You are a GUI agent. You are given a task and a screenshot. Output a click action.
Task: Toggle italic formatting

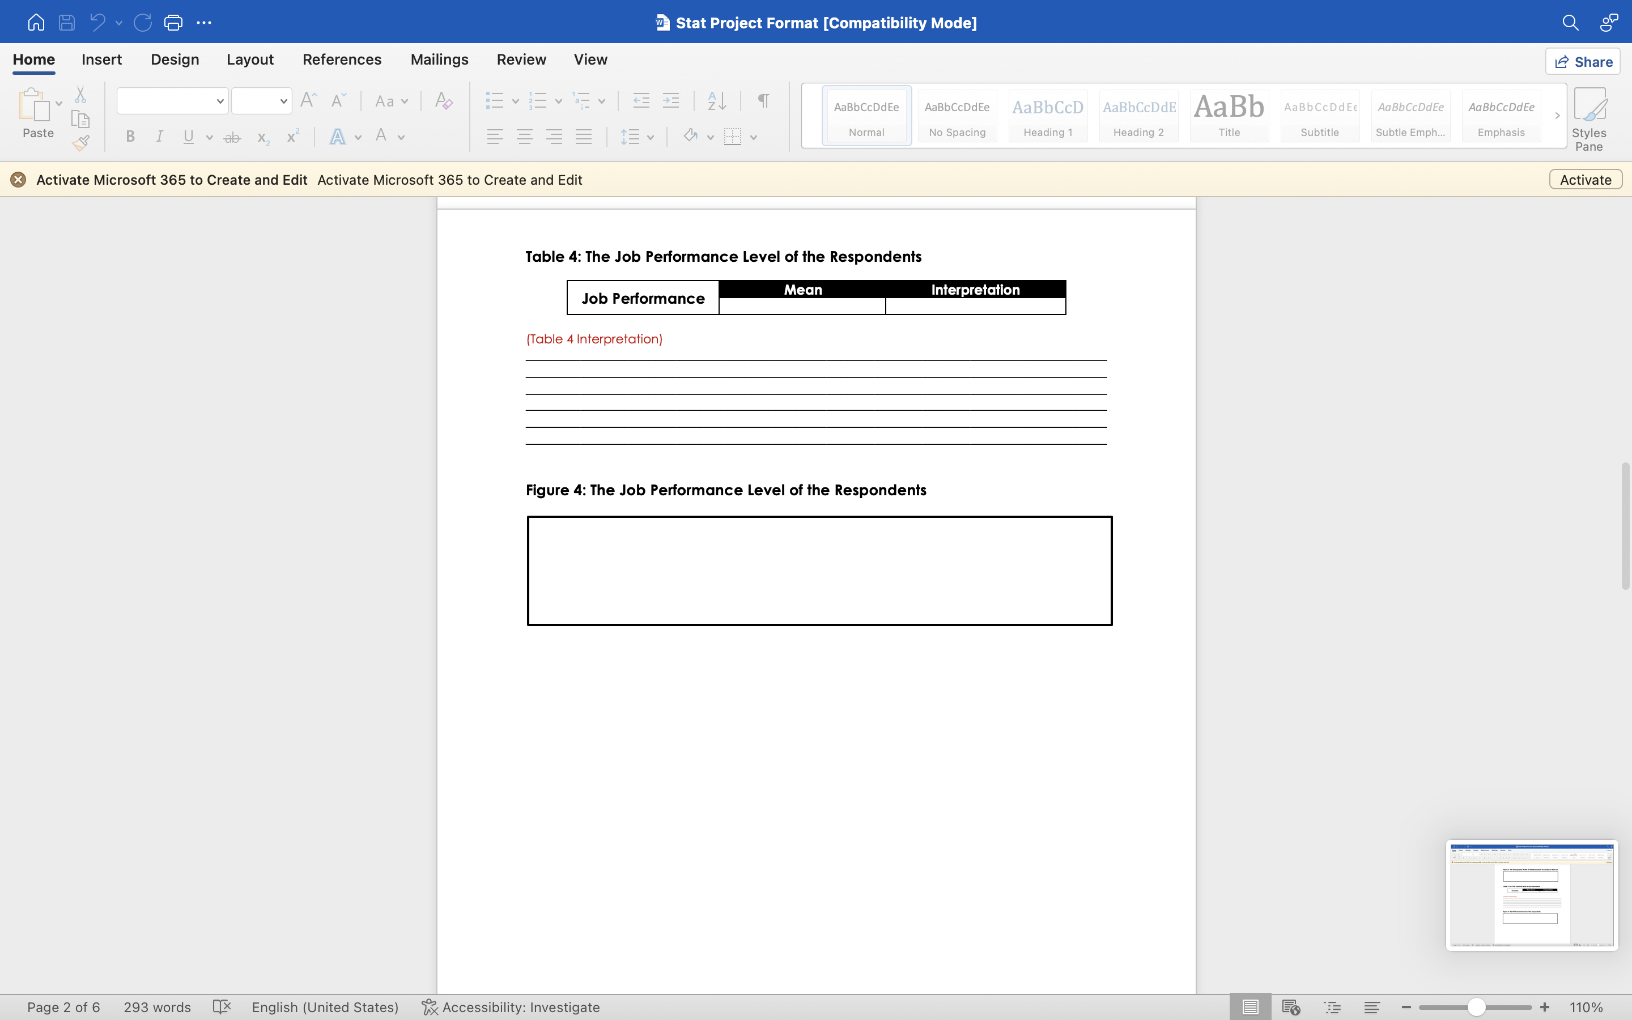click(x=159, y=137)
